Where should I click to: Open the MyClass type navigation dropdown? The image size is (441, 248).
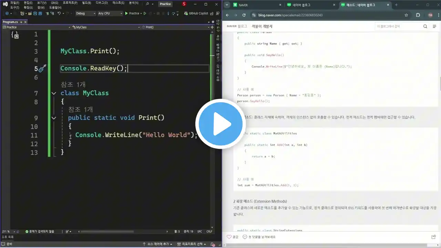pyautogui.click(x=106, y=27)
